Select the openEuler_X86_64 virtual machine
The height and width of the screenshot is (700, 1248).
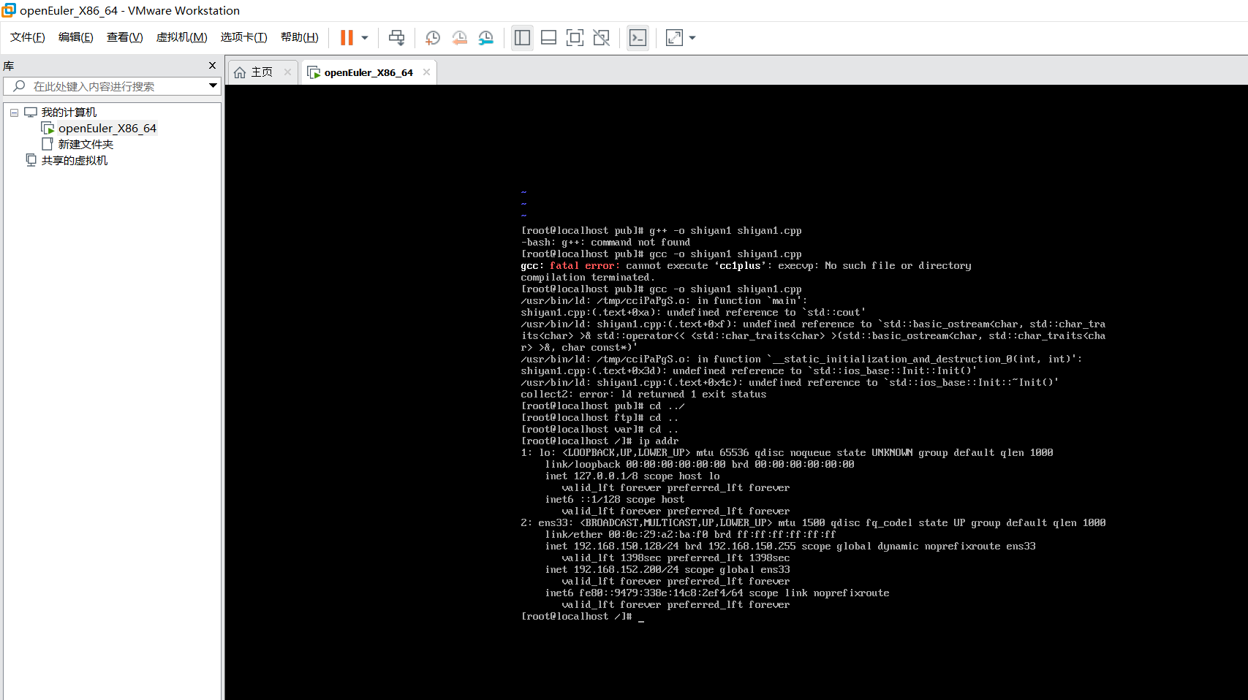(107, 128)
